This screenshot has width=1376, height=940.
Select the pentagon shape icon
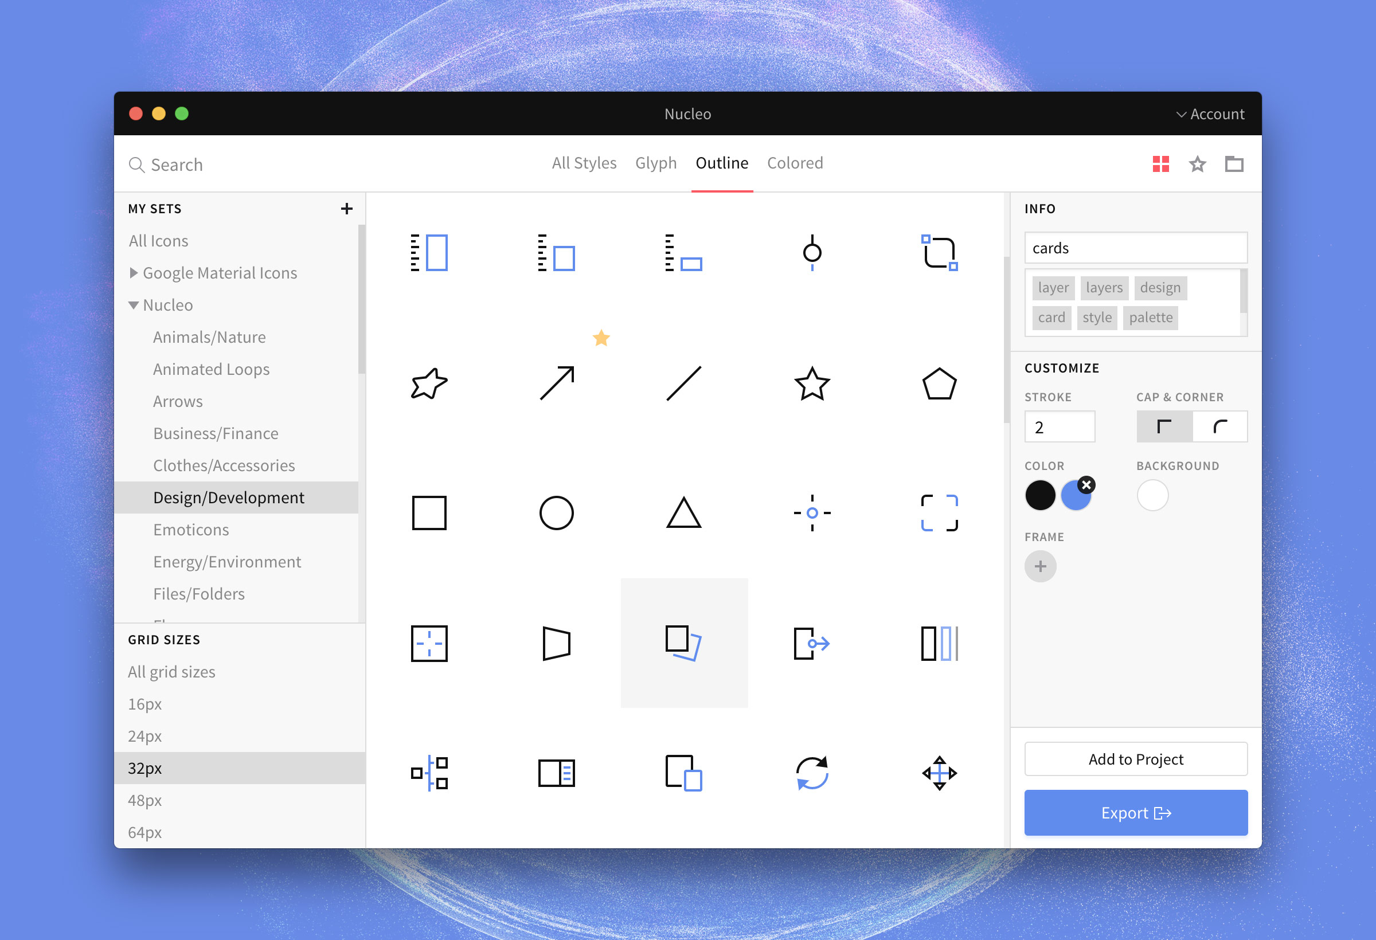coord(940,383)
